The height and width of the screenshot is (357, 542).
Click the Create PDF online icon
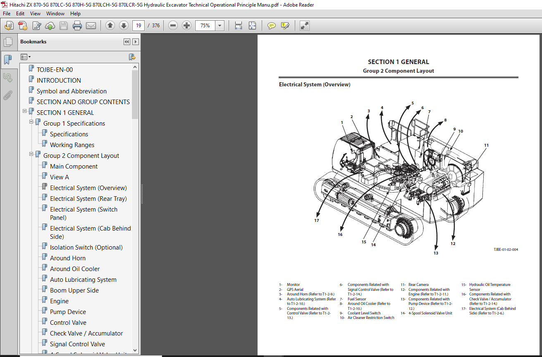click(x=22, y=26)
